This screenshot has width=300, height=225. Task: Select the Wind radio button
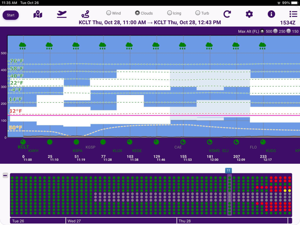(x=109, y=13)
